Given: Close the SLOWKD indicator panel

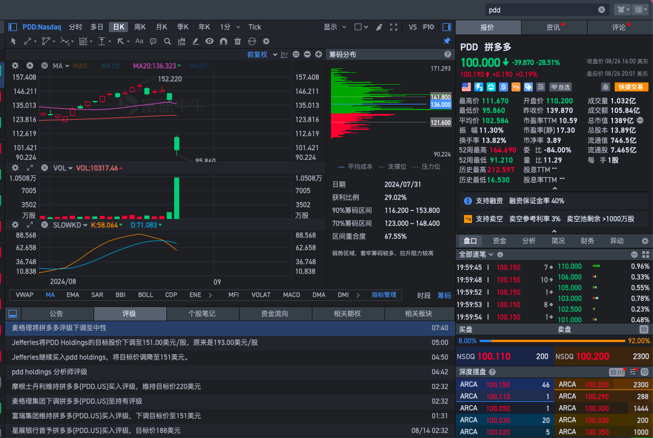Looking at the screenshot, I should pos(45,225).
